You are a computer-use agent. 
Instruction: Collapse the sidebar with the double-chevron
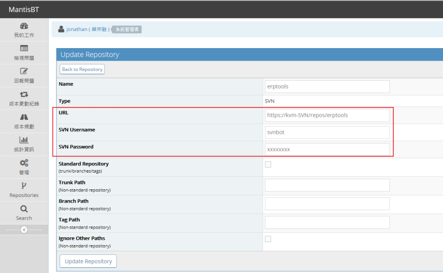24,230
